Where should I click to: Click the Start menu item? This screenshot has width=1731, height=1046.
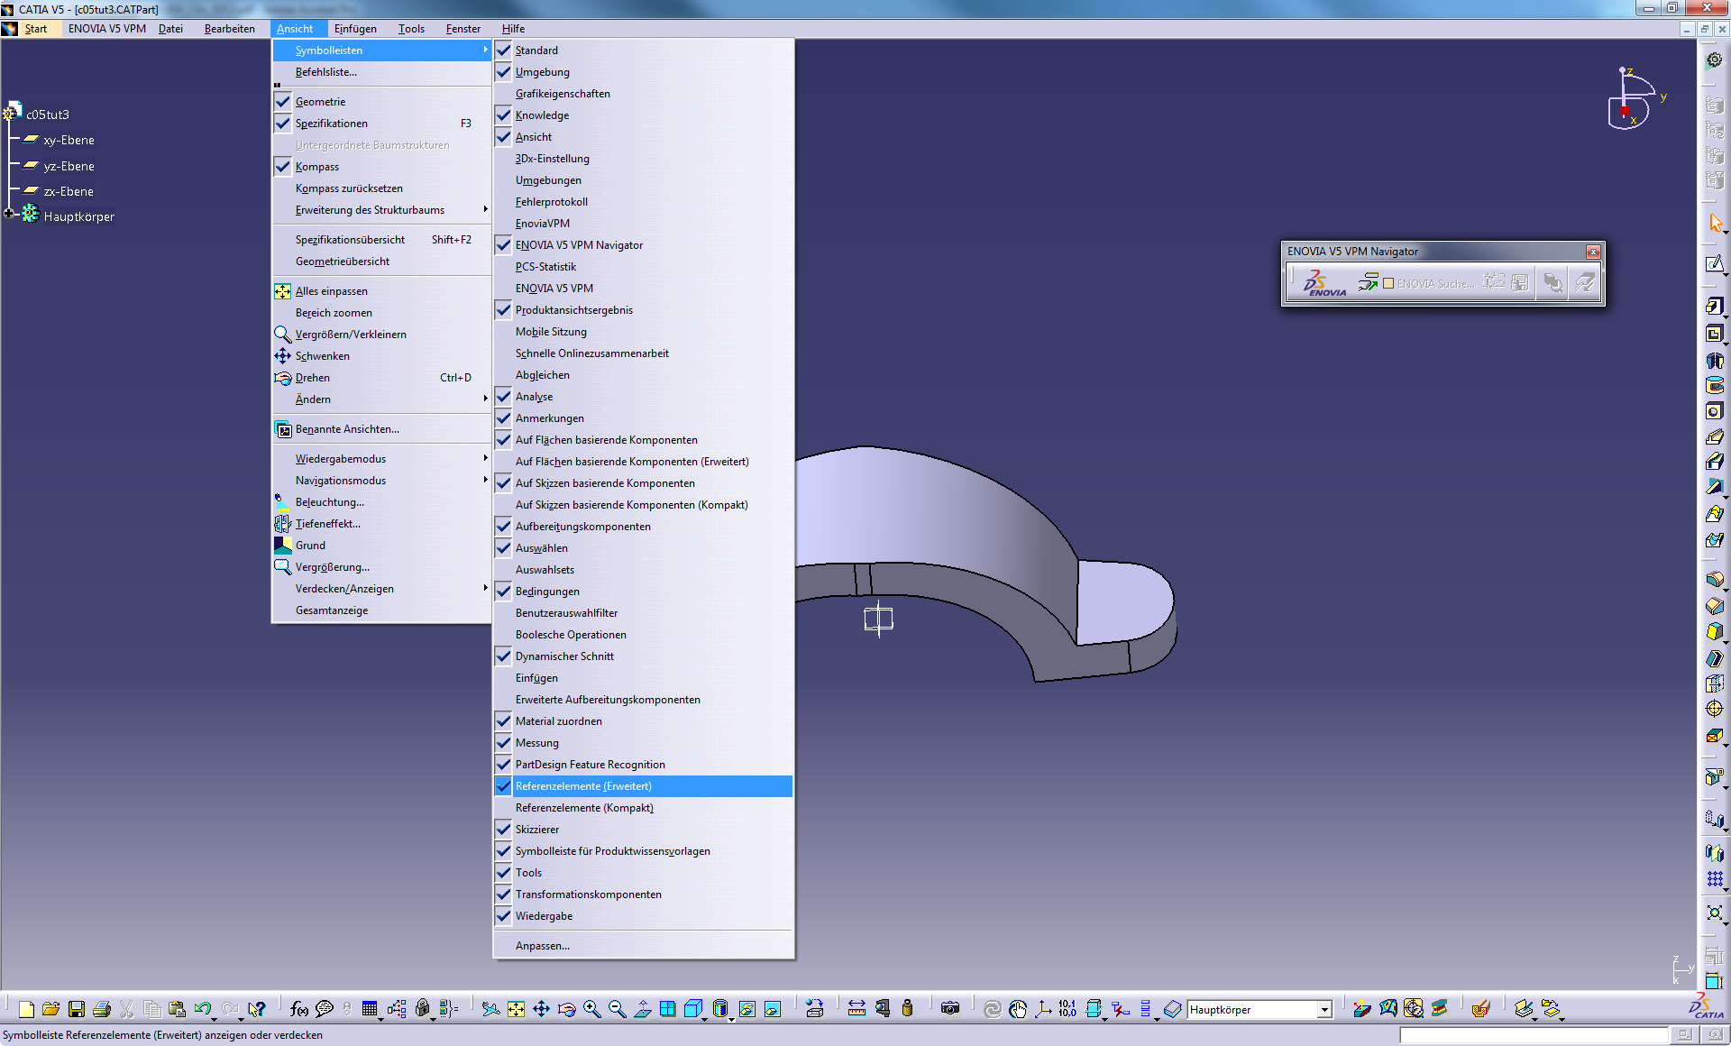[35, 29]
